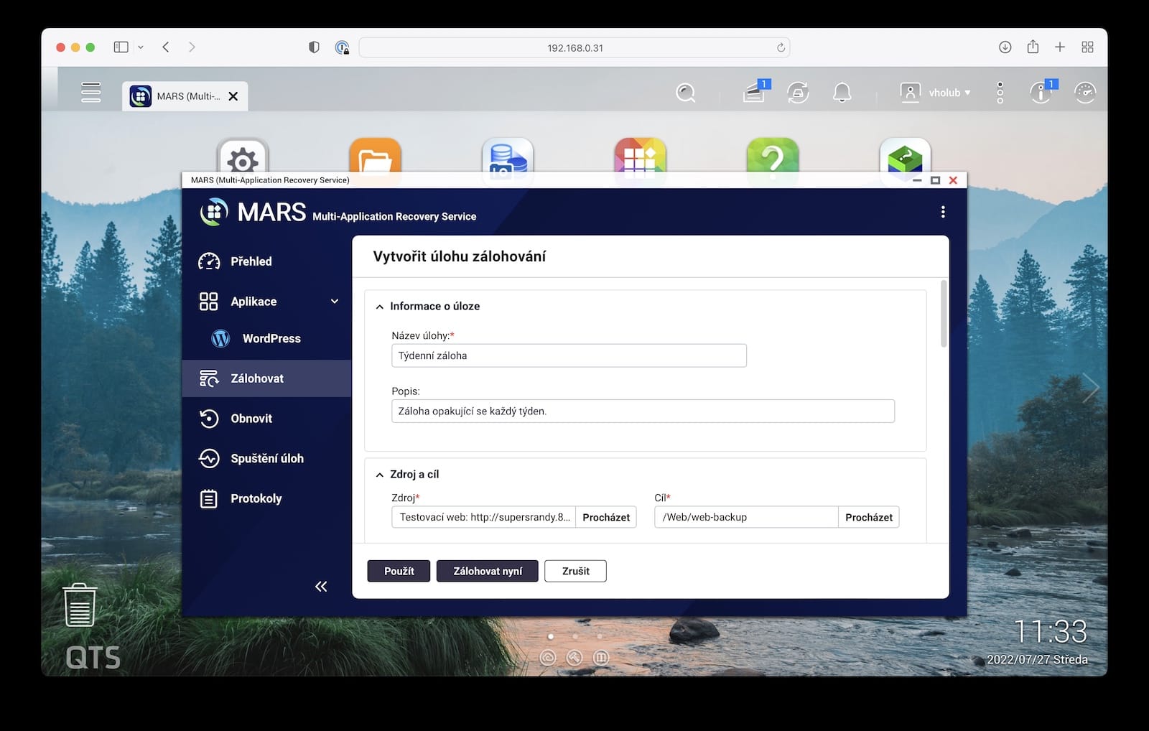
Task: Click the QTS search magnifier icon
Action: point(686,93)
